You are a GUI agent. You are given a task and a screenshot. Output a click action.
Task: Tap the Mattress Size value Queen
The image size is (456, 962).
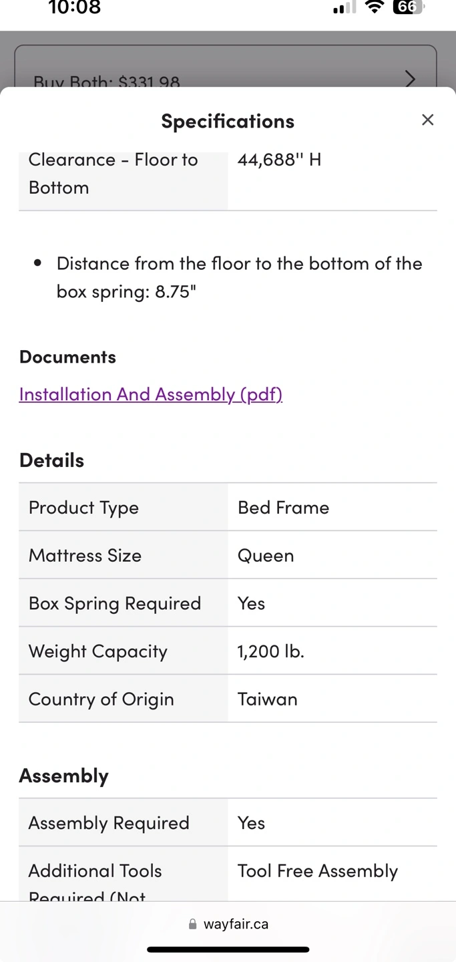pos(266,556)
